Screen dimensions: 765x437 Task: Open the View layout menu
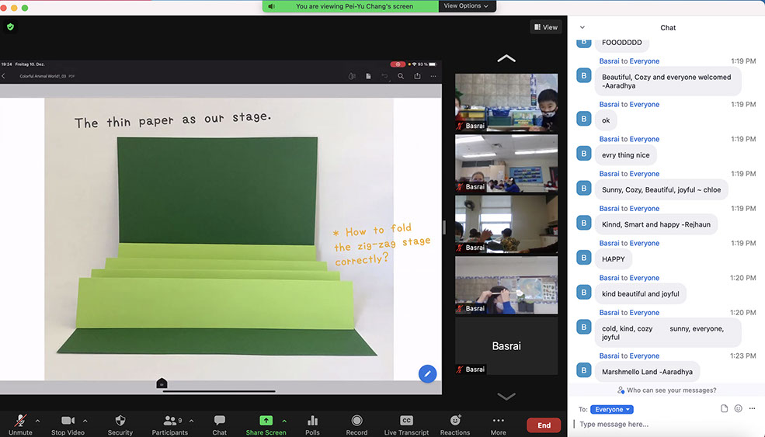coord(546,27)
